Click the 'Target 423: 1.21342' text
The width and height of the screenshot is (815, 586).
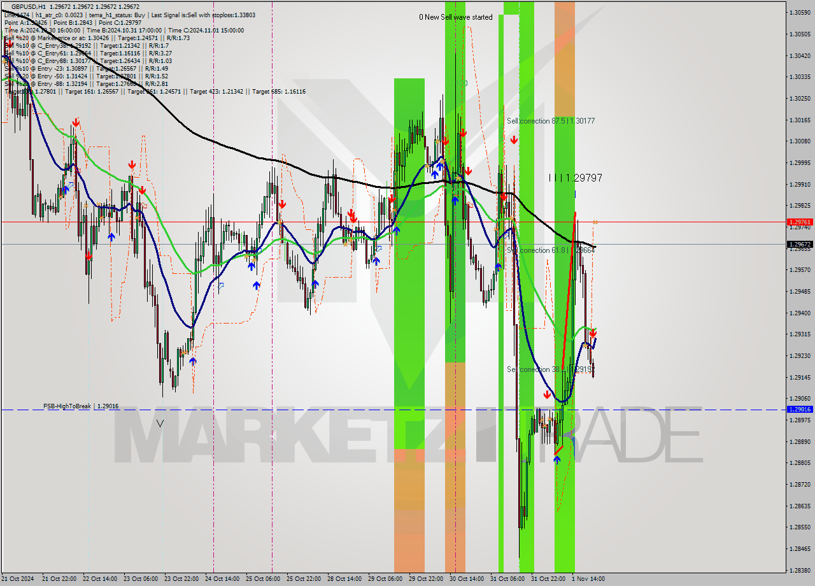point(216,91)
